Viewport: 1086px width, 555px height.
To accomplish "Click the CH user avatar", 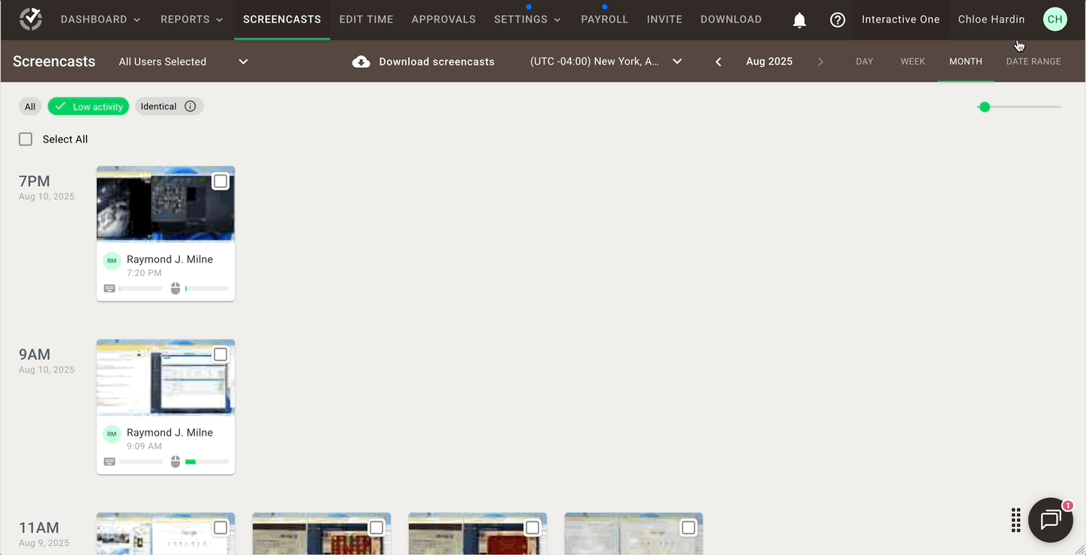I will tap(1054, 19).
